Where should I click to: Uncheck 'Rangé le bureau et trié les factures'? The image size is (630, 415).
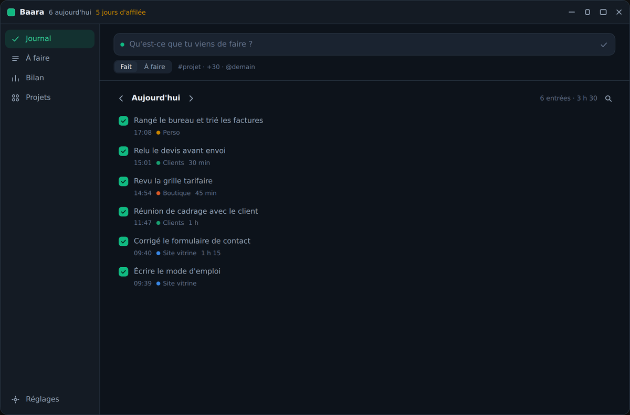[123, 121]
